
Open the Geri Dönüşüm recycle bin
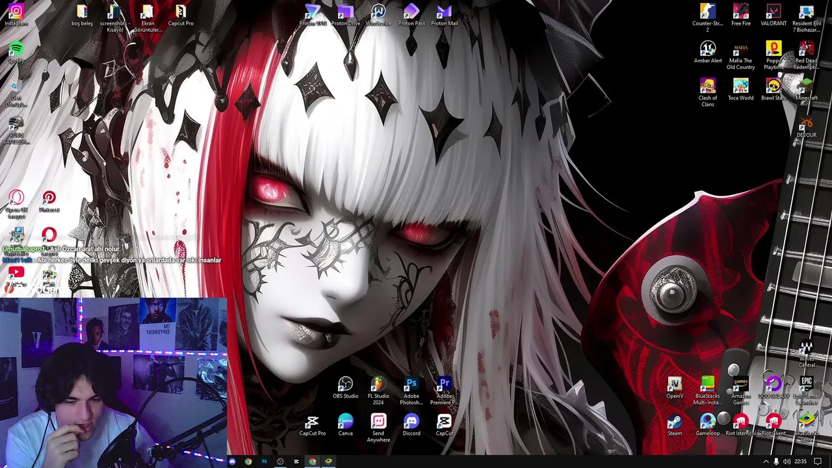16,94
